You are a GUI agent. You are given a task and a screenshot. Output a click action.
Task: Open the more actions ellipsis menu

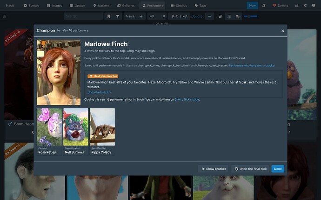coord(210,16)
